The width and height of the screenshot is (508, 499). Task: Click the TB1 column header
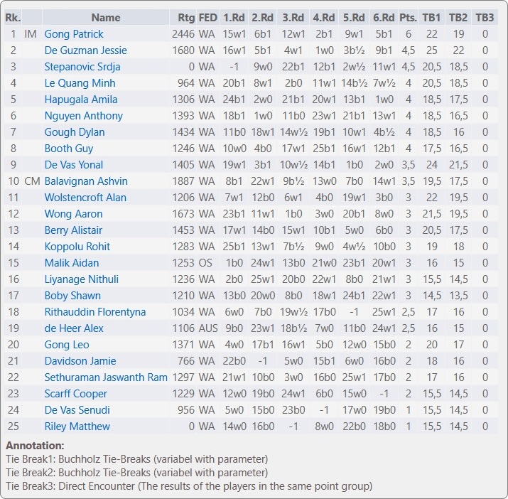click(431, 17)
